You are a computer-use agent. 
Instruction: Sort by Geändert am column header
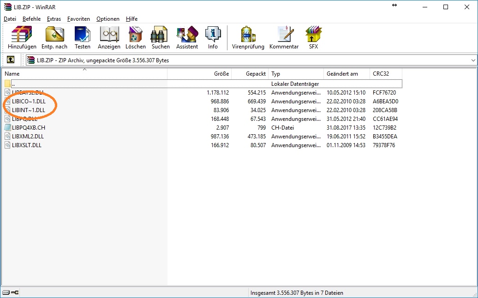(x=347, y=73)
